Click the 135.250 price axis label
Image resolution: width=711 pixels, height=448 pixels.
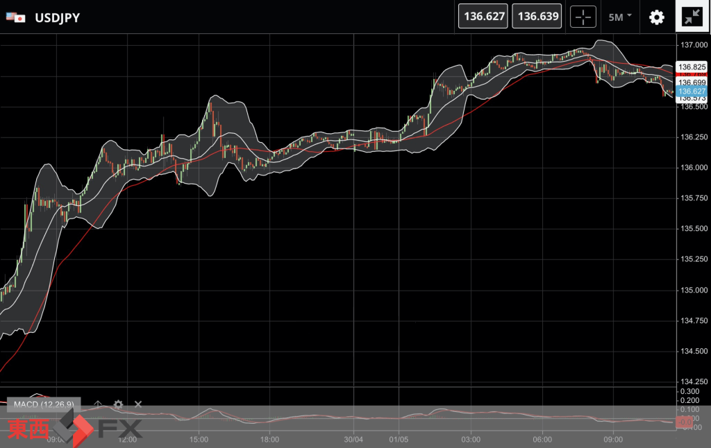[x=694, y=259]
